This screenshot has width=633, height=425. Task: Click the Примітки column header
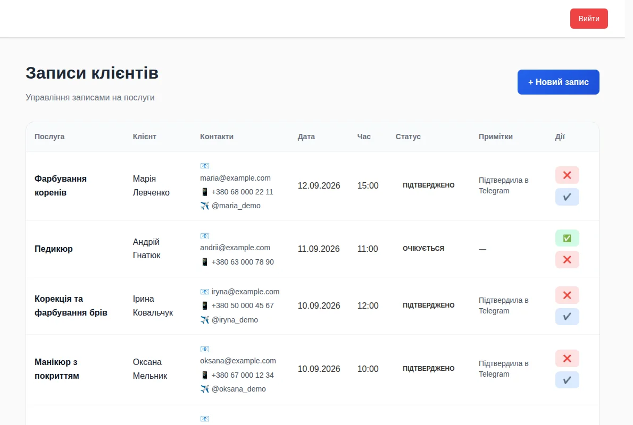point(496,137)
